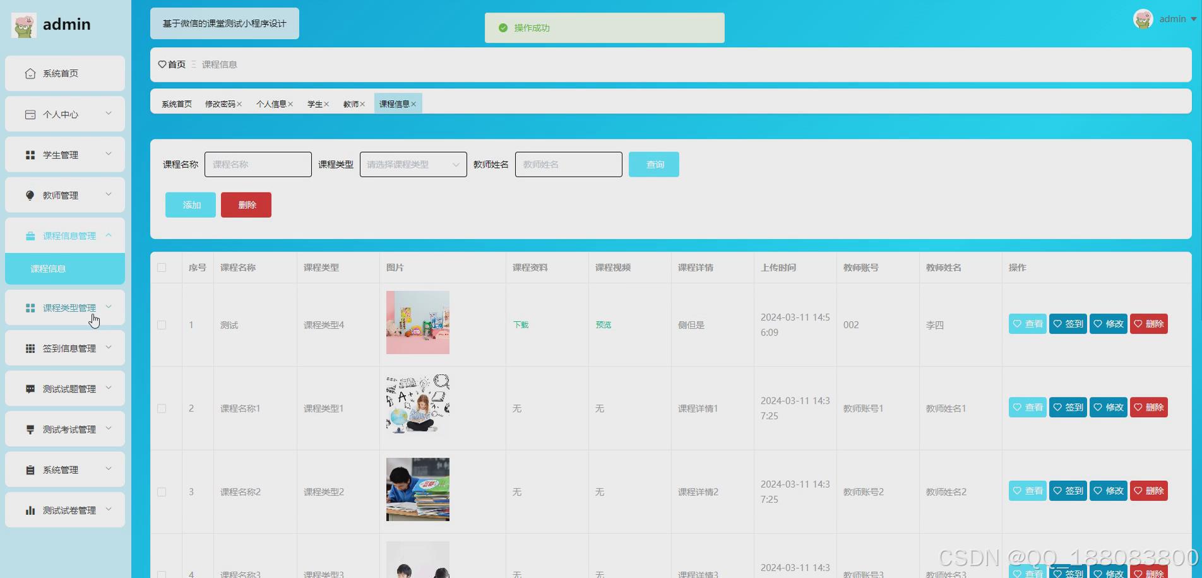Screen dimensions: 1202x578
Task: Click the grid icon beside 课程类型管理
Action: [30, 308]
